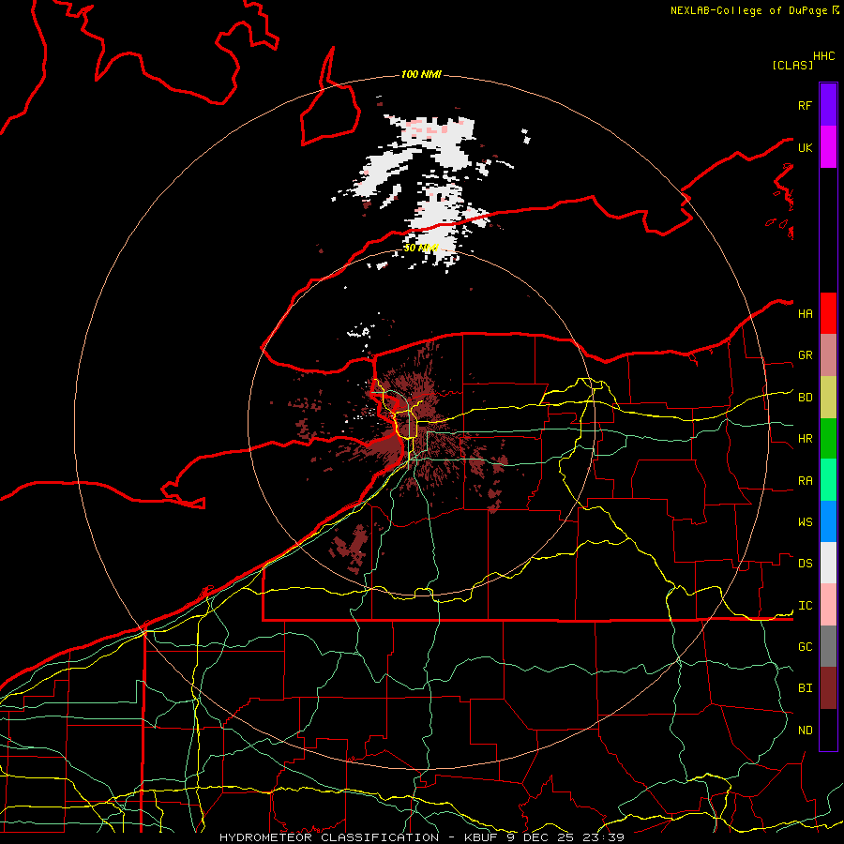Viewport: 844px width, 844px height.
Task: Click the BD yellow legend swatch
Action: 828,398
